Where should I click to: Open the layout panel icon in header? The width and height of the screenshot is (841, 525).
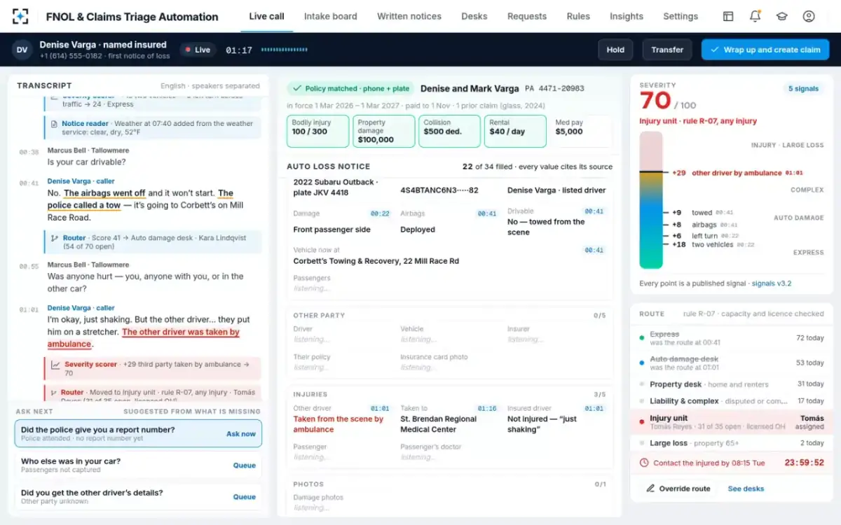(728, 16)
